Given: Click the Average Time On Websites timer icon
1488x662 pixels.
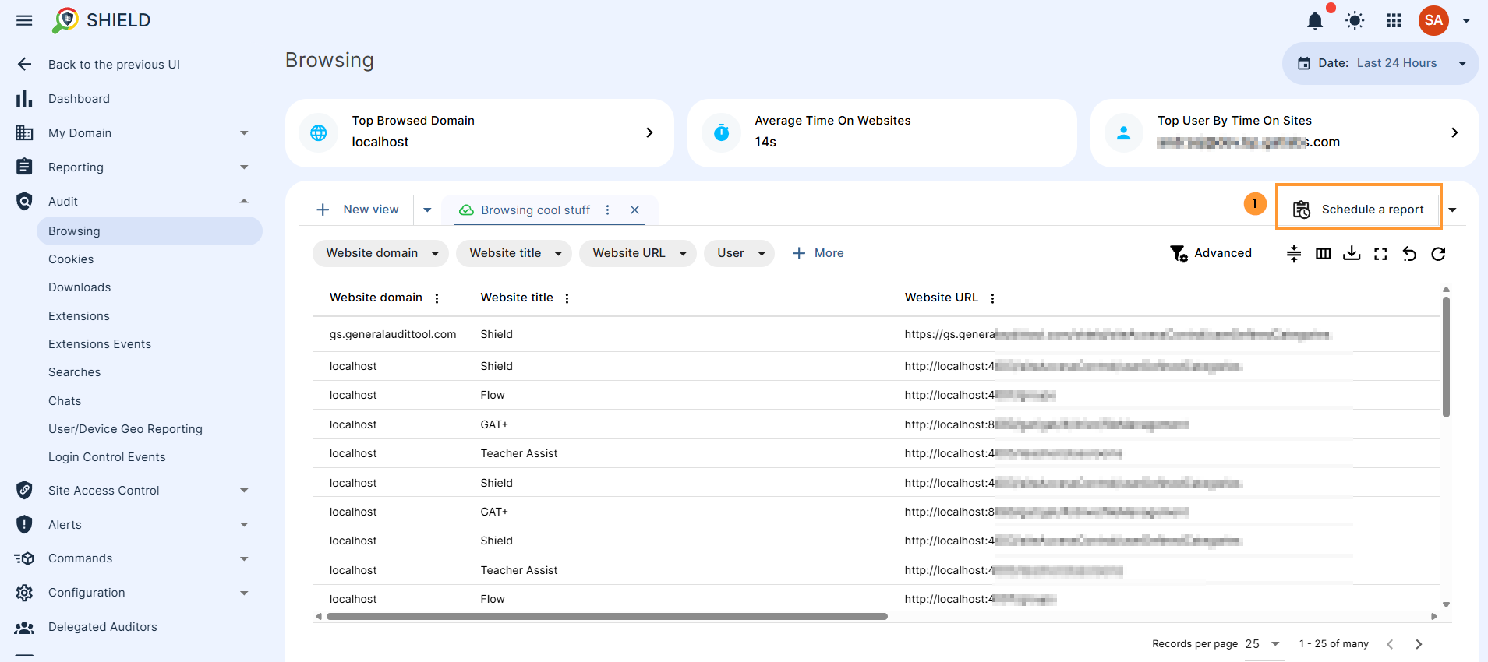Looking at the screenshot, I should coord(722,133).
